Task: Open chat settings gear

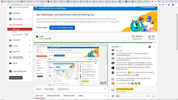Action: [x=150, y=47]
